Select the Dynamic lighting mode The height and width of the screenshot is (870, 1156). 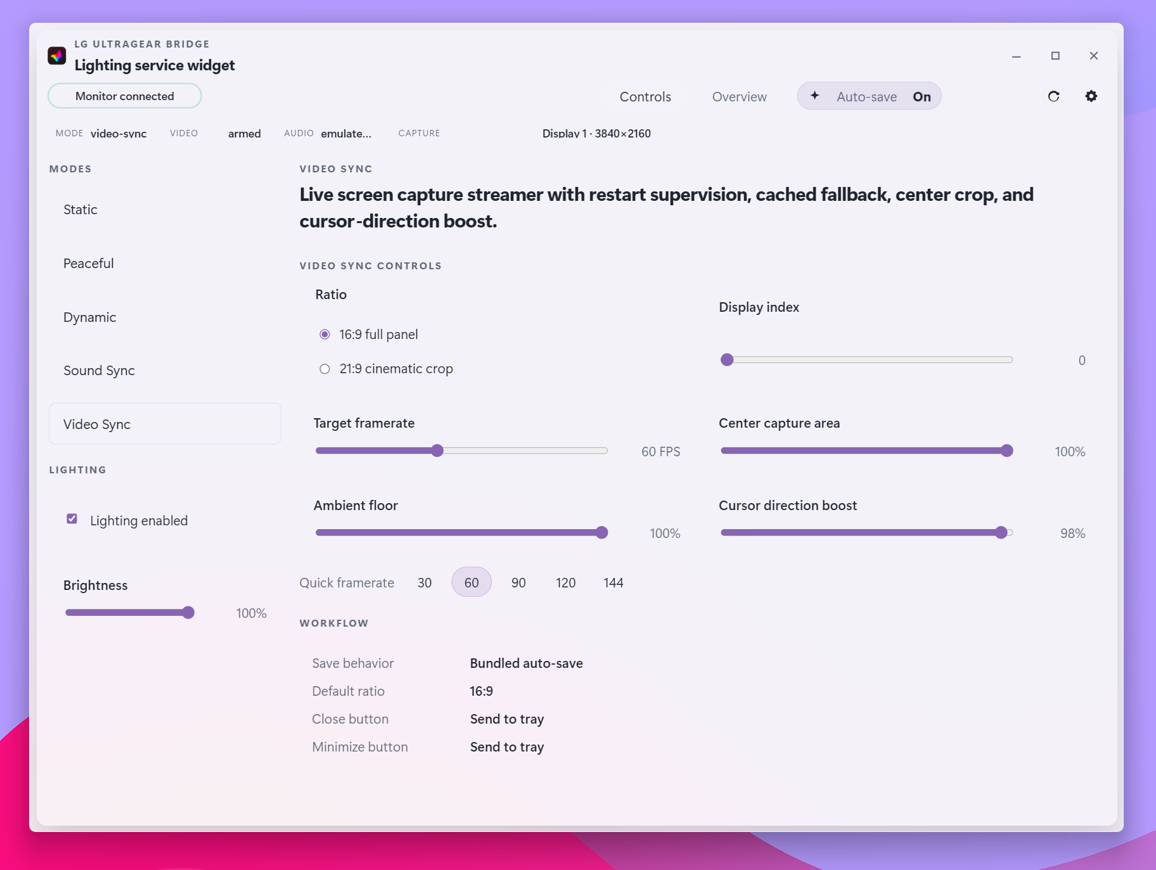165,317
